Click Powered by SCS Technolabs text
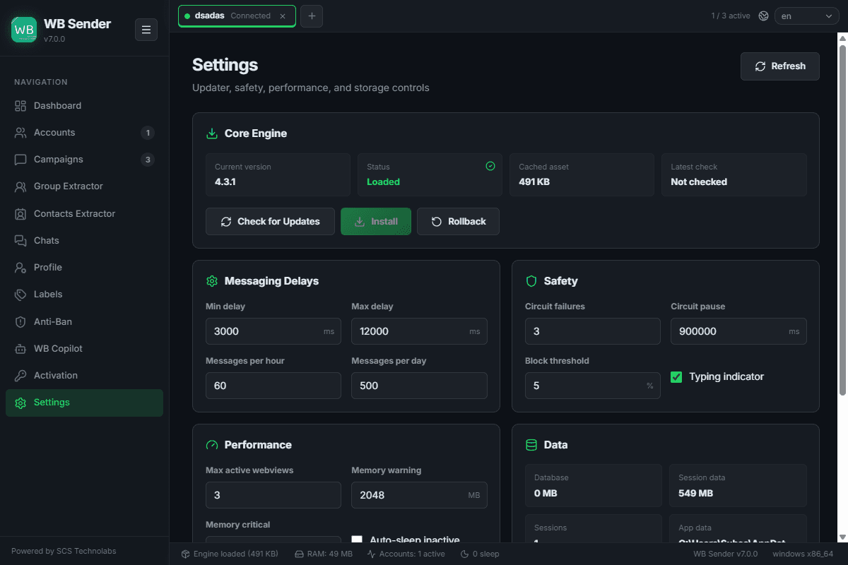The height and width of the screenshot is (565, 848). [64, 551]
